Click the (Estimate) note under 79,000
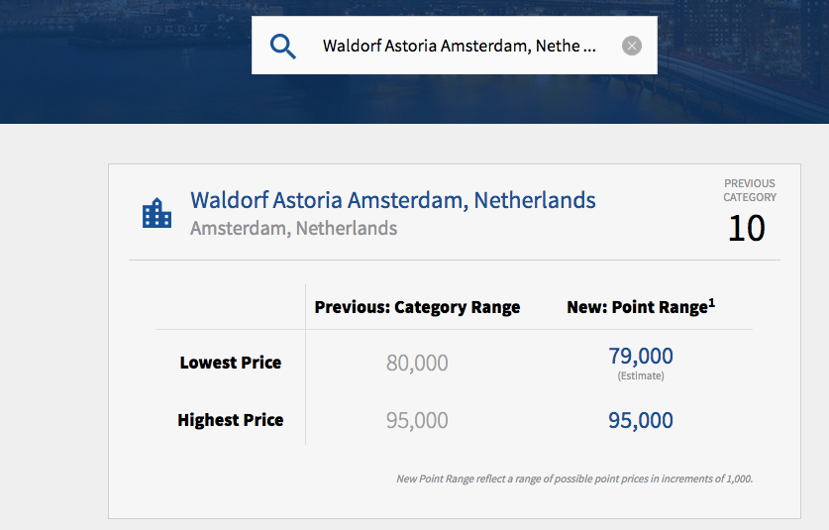This screenshot has width=829, height=530. click(641, 376)
